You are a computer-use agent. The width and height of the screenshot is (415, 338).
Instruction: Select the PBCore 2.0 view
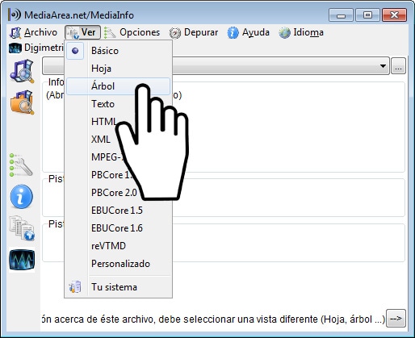pyautogui.click(x=114, y=193)
